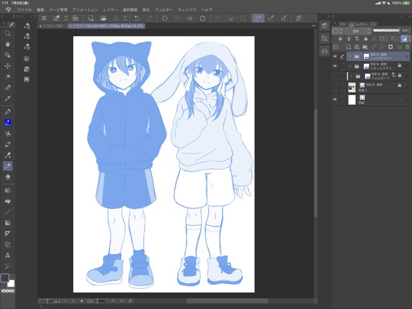Click the layer opacity slider
Image resolution: width=412 pixels, height=309 pixels.
(x=387, y=30)
